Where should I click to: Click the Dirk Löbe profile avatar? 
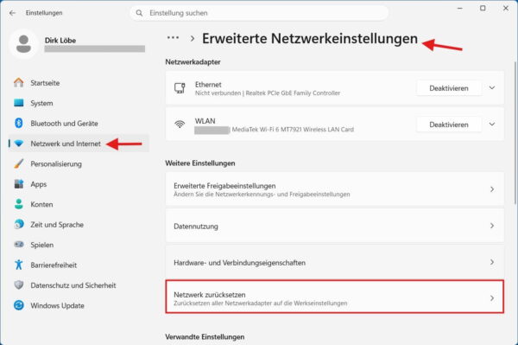point(23,44)
